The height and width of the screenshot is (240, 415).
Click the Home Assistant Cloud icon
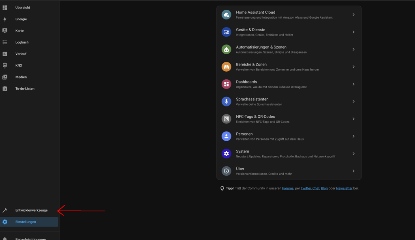226,15
